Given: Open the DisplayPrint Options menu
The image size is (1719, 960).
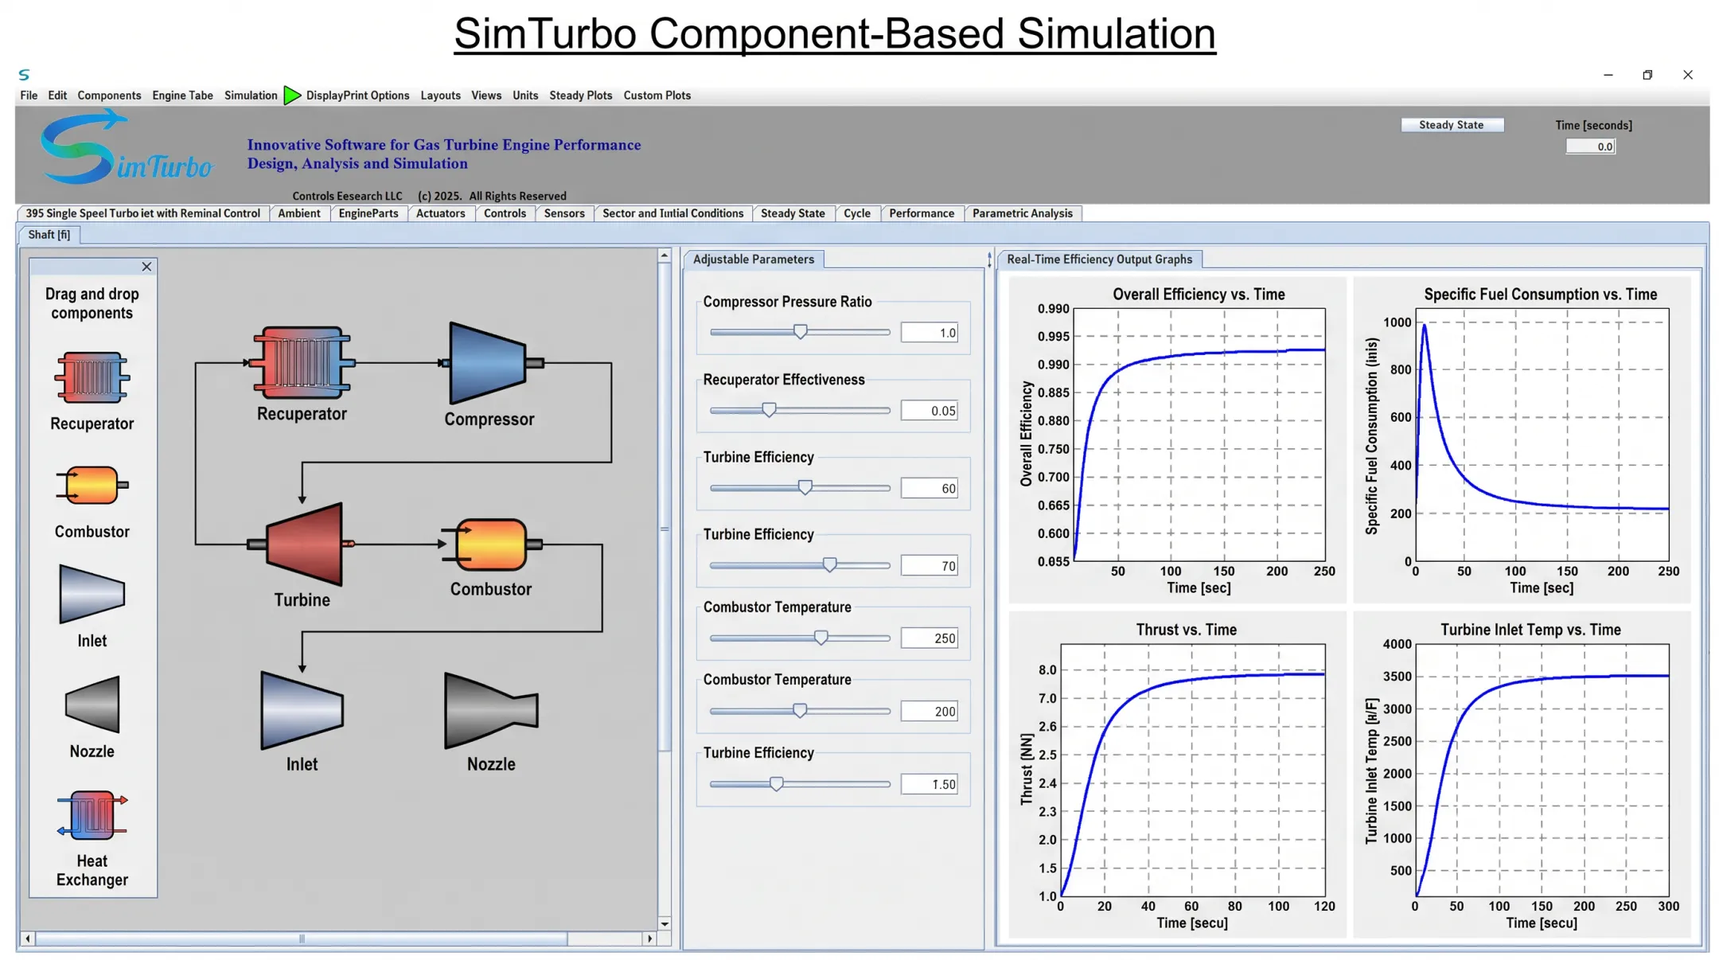Looking at the screenshot, I should [357, 96].
